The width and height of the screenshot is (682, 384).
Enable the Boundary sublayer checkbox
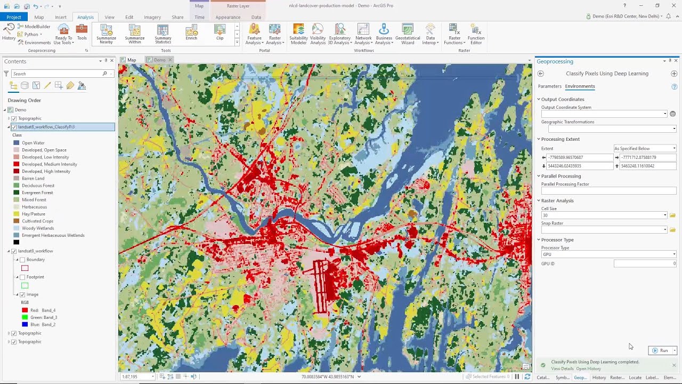coord(22,260)
